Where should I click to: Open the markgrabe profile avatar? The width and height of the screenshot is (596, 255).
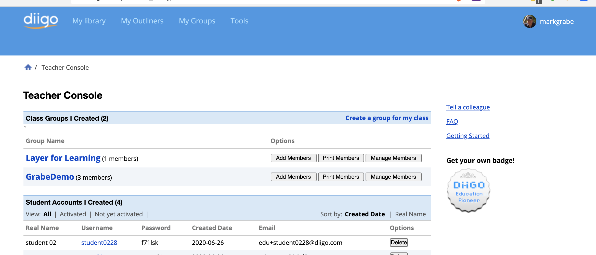click(530, 21)
